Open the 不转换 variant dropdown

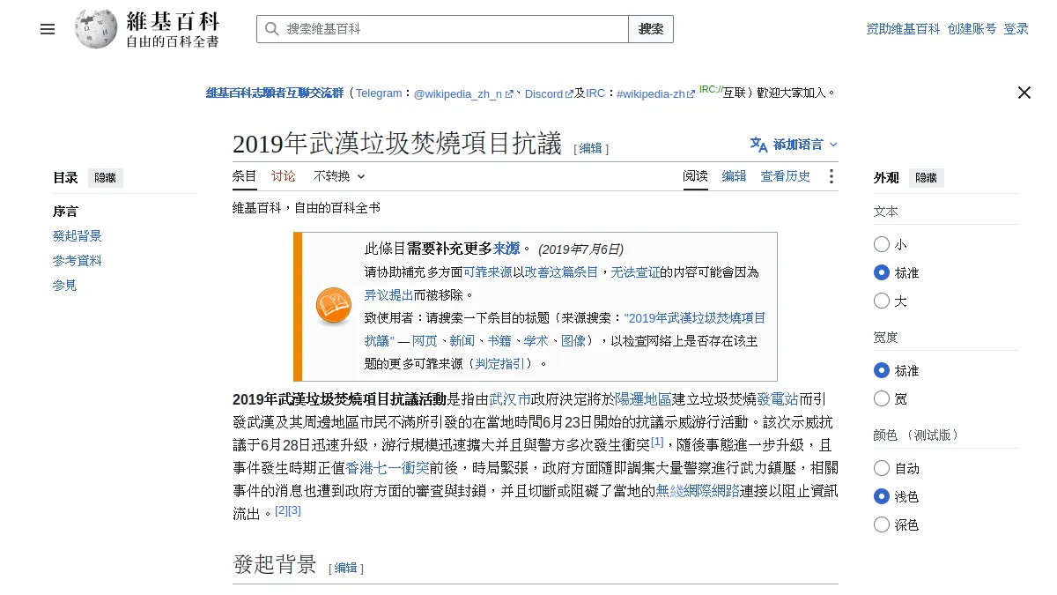(339, 176)
